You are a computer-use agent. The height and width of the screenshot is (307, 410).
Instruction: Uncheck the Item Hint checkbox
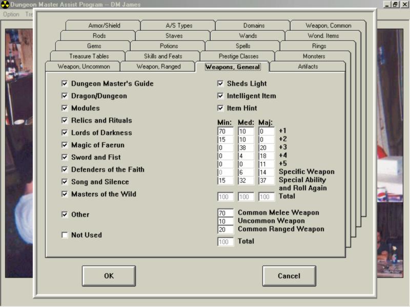click(220, 108)
